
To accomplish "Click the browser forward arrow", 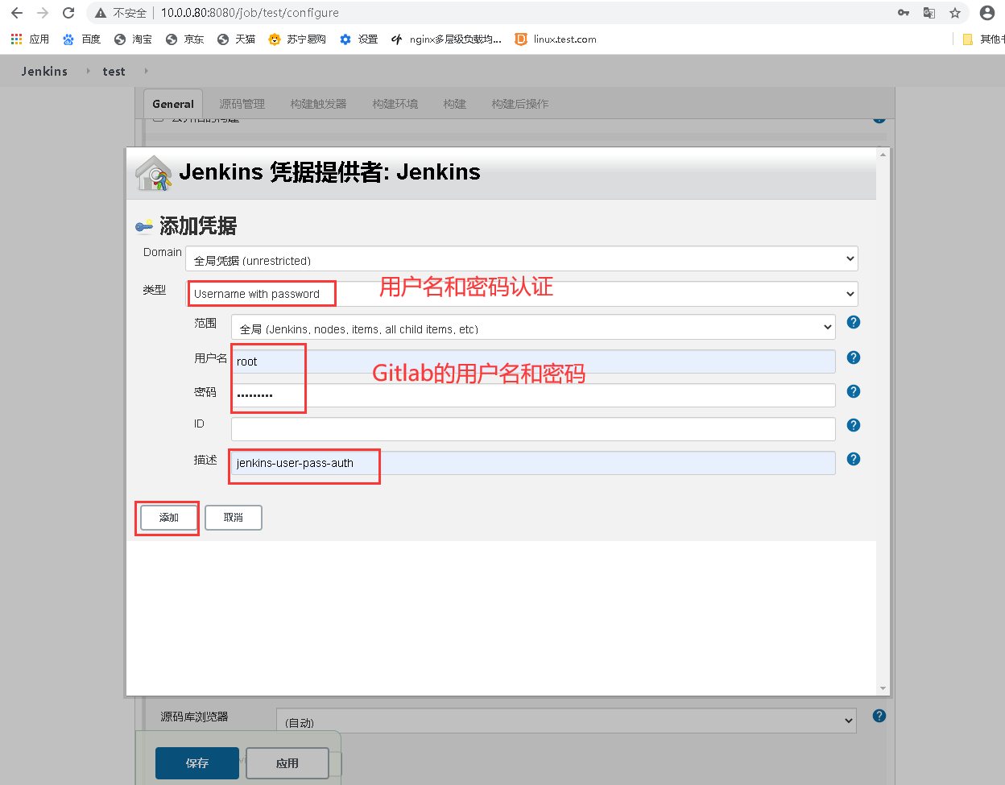I will [x=43, y=13].
